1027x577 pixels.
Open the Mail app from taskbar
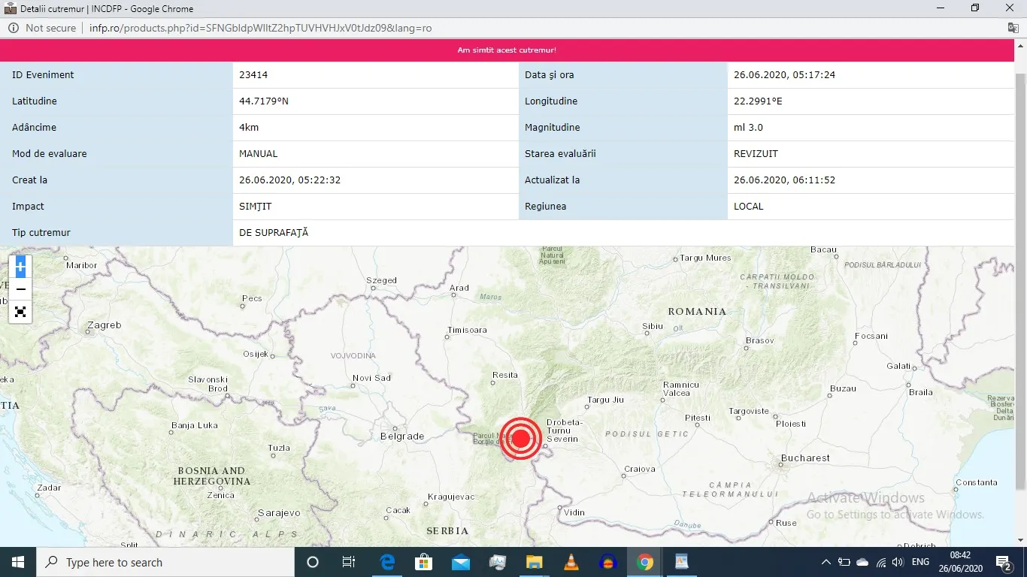[x=461, y=562]
